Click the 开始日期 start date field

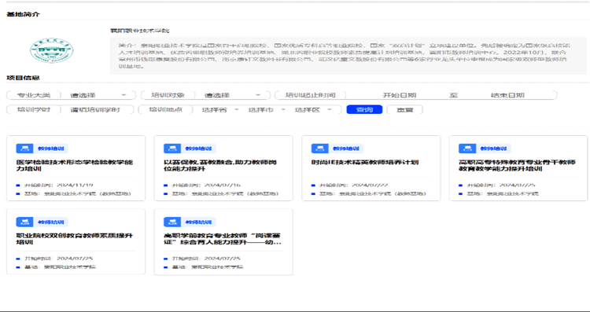tap(399, 95)
